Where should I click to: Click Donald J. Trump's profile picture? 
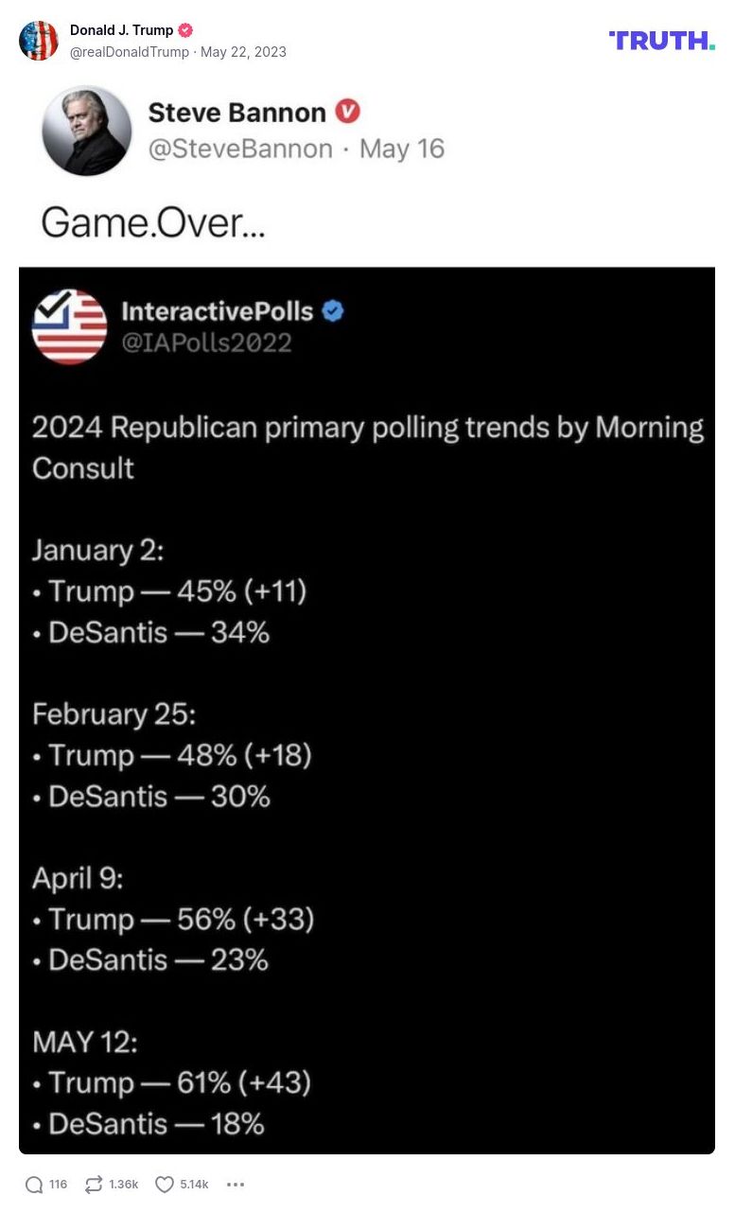(38, 40)
